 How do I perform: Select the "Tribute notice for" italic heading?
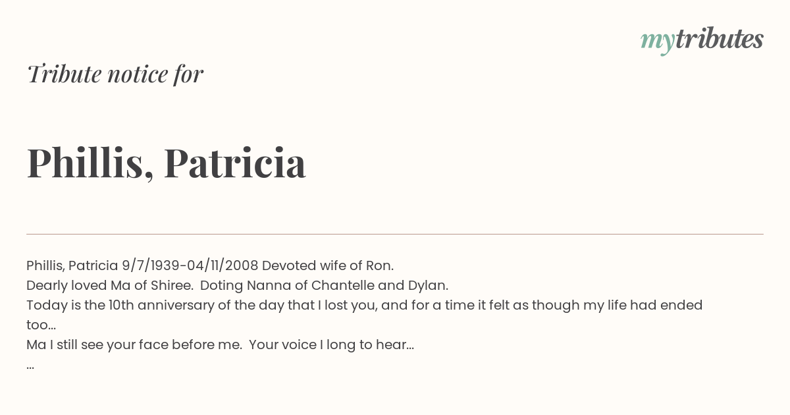(115, 74)
